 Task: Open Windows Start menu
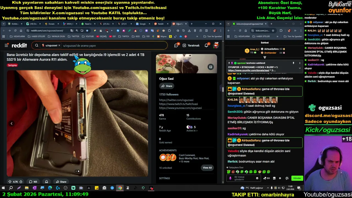click(3, 188)
